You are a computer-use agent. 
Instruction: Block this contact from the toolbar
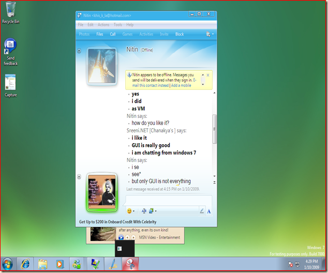(180, 34)
